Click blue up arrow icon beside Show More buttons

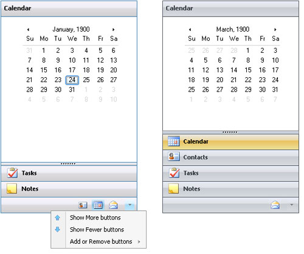(x=58, y=218)
